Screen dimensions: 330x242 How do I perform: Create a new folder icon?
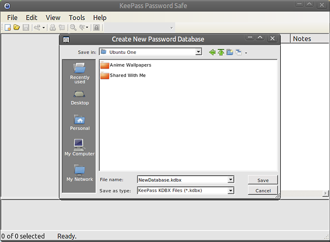pyautogui.click(x=230, y=52)
